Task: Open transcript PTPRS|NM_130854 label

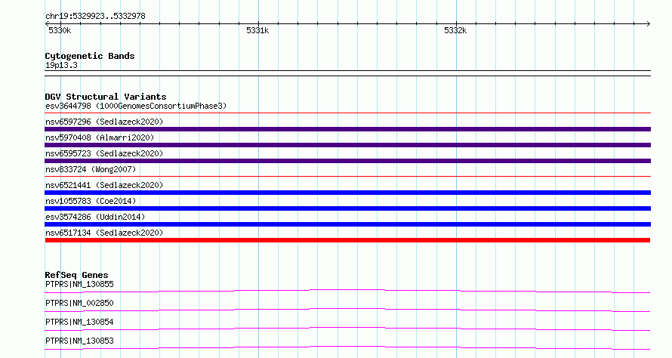Action: click(79, 322)
